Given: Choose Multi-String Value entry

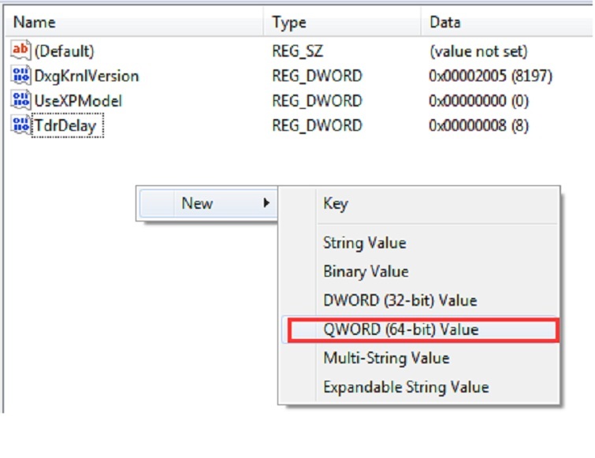Looking at the screenshot, I should coord(386,358).
